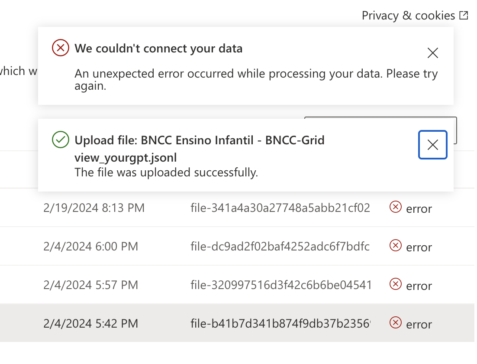Close the upload file success notification

432,145
